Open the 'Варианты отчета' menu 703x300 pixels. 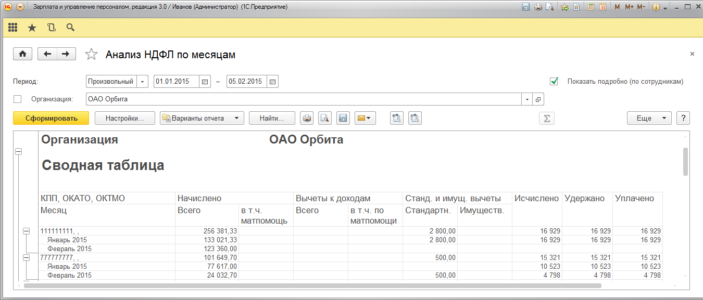coord(202,118)
